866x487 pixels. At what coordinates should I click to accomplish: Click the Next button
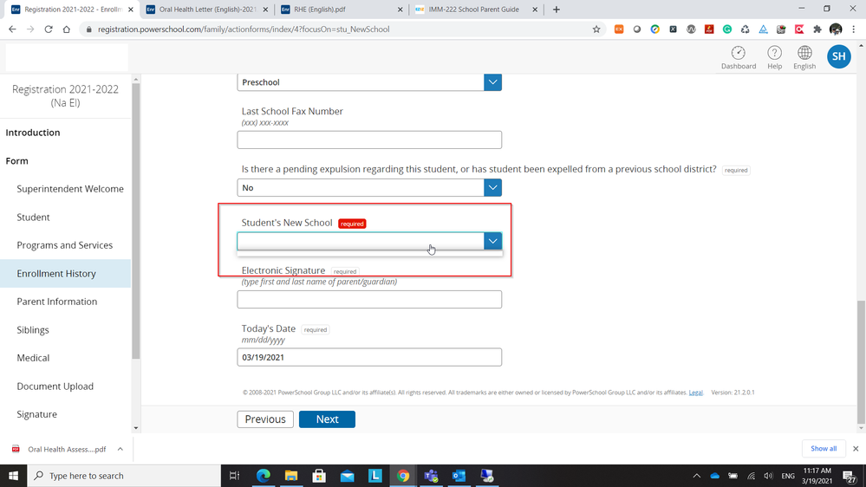327,419
